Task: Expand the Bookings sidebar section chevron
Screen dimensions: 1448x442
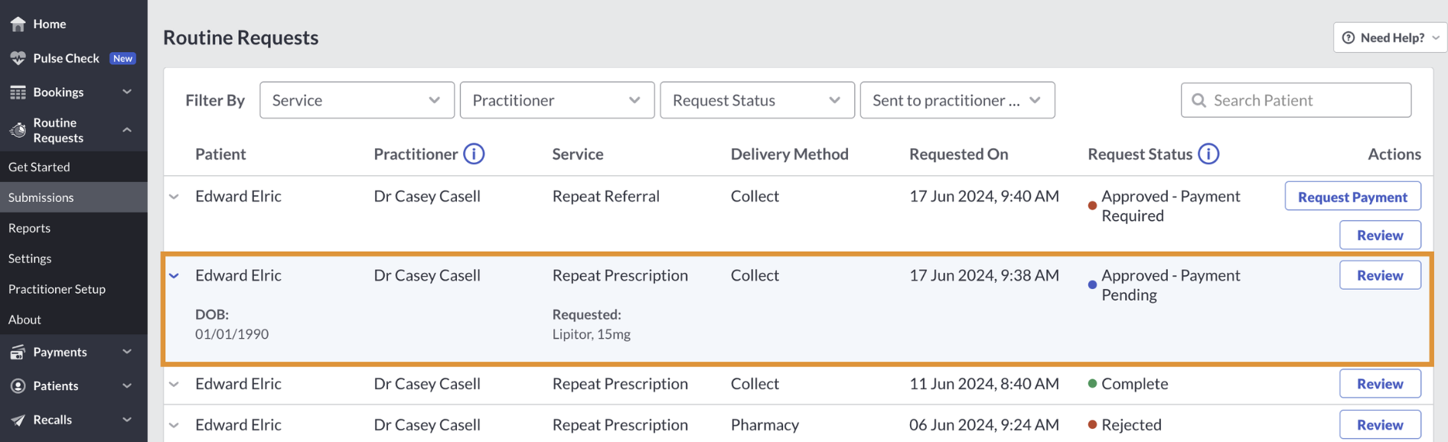Action: 127,93
